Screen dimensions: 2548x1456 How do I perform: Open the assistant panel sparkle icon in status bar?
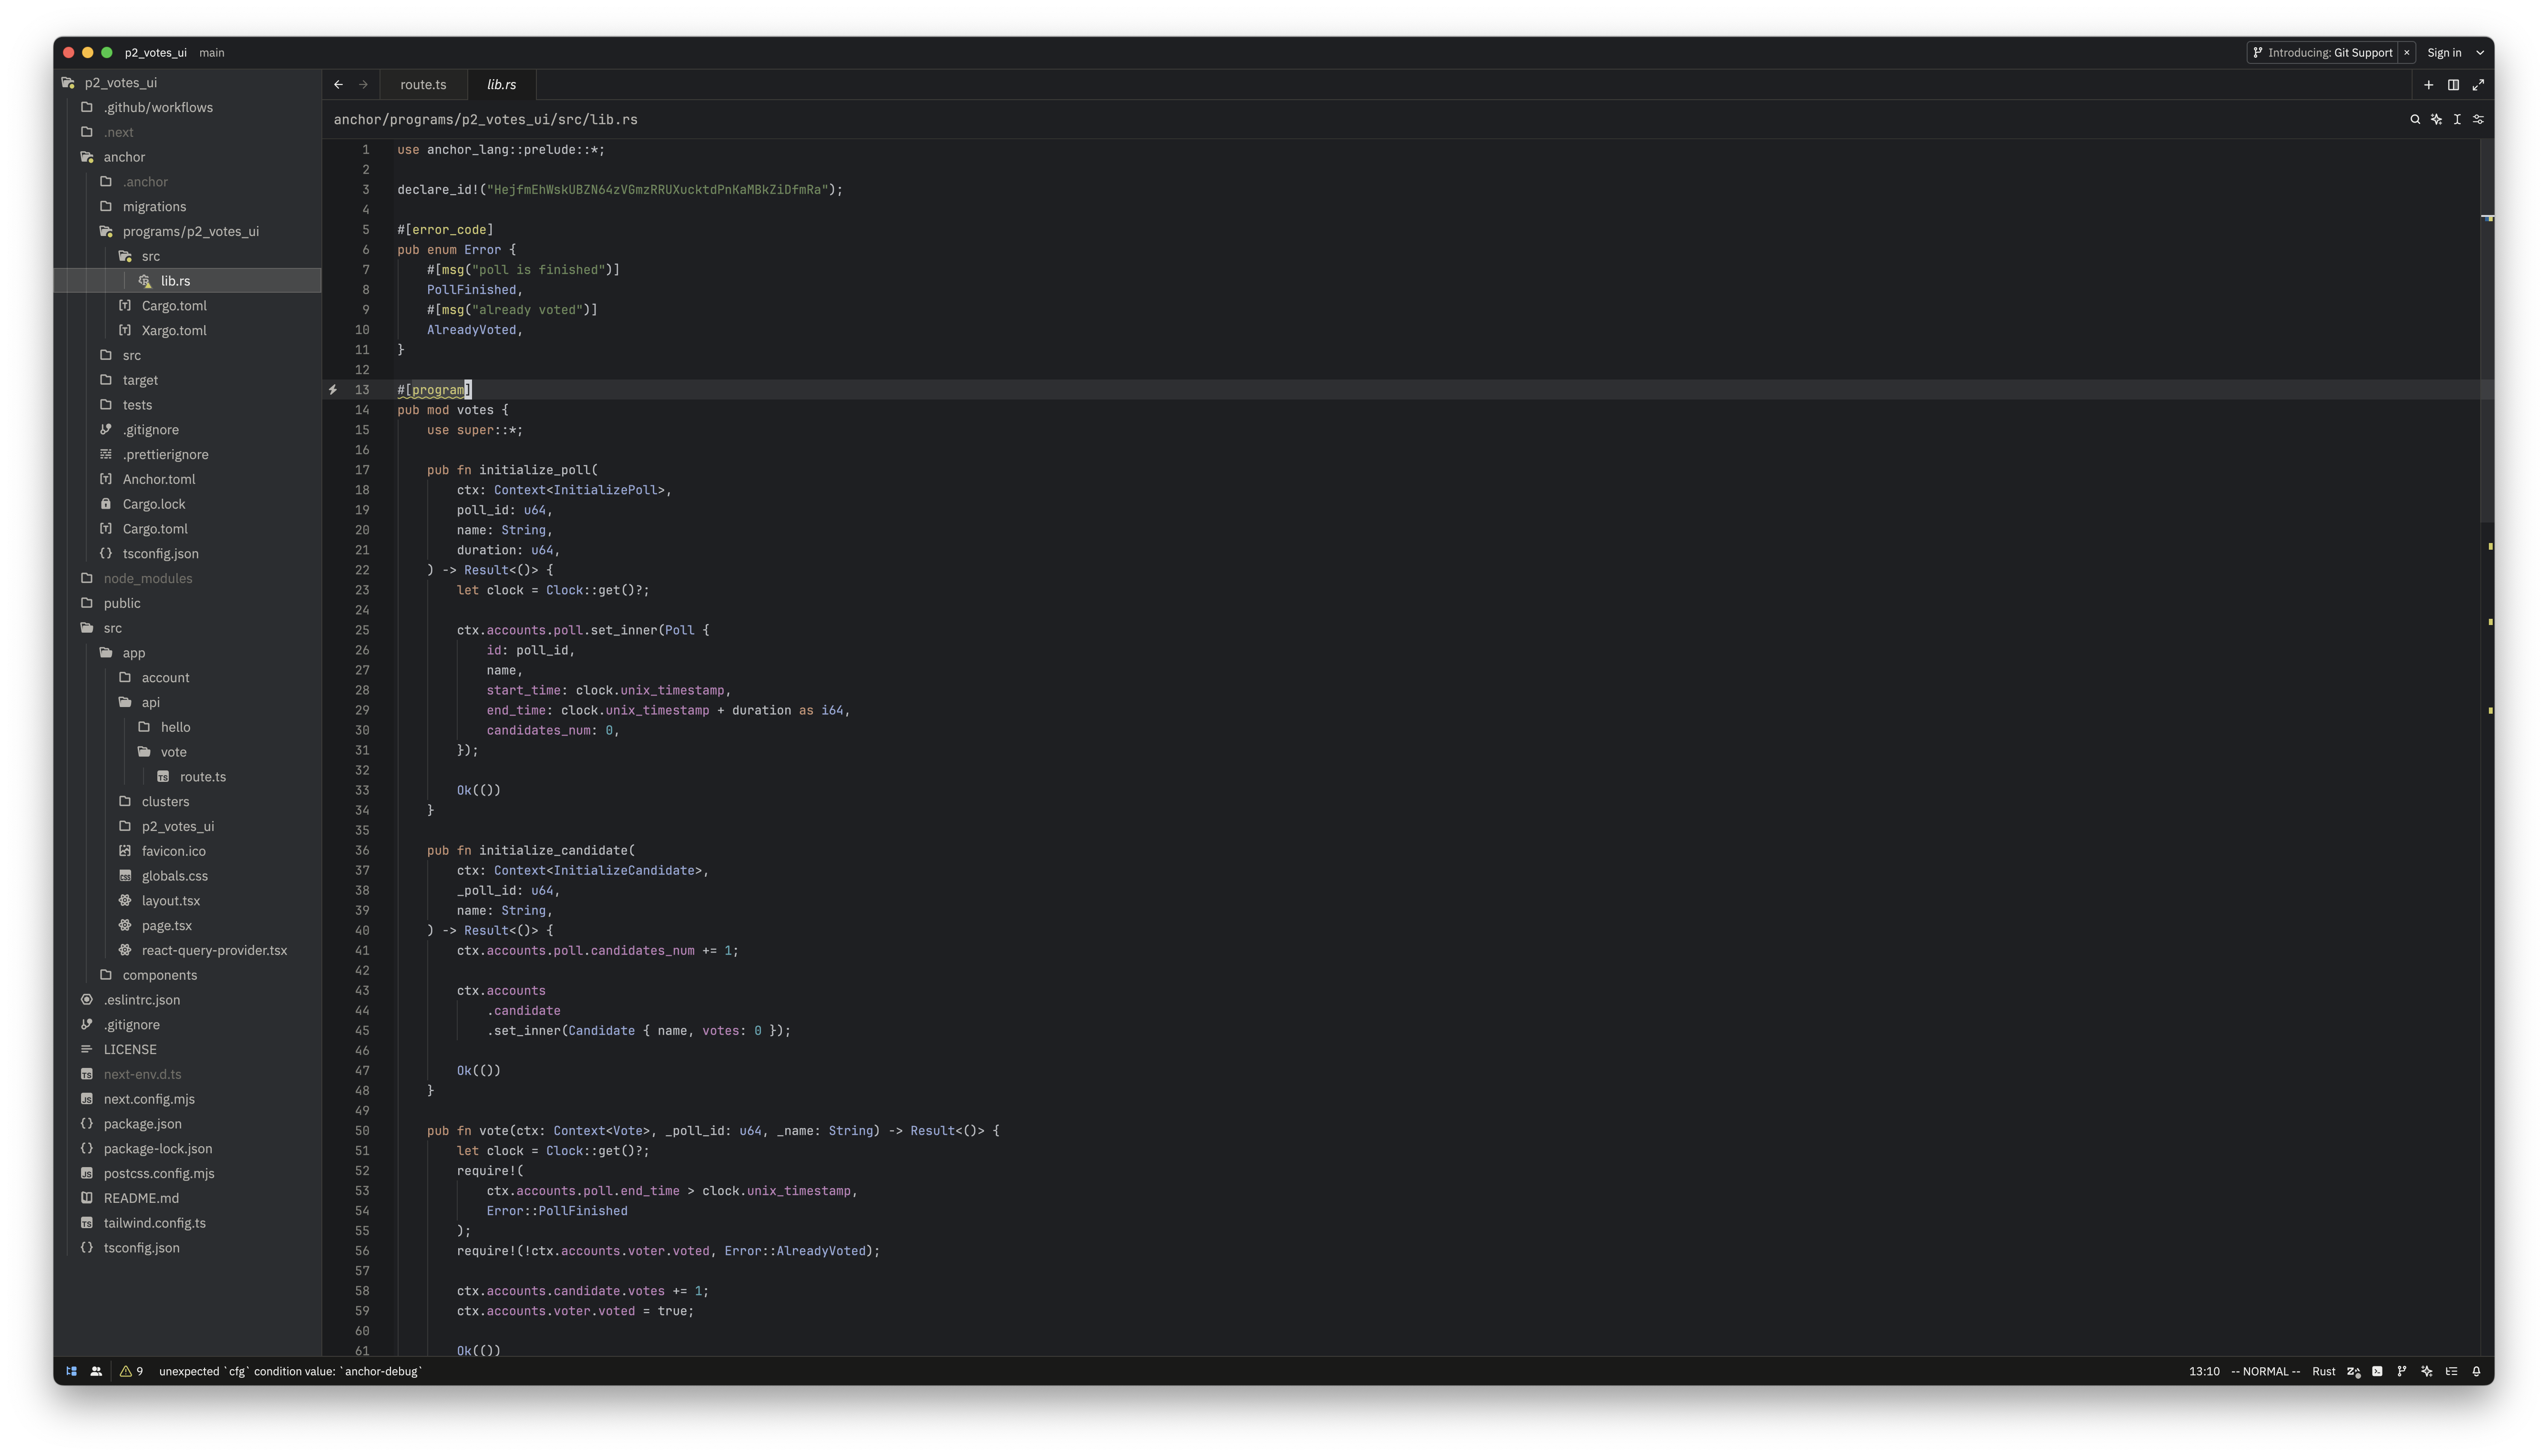click(x=2427, y=1371)
